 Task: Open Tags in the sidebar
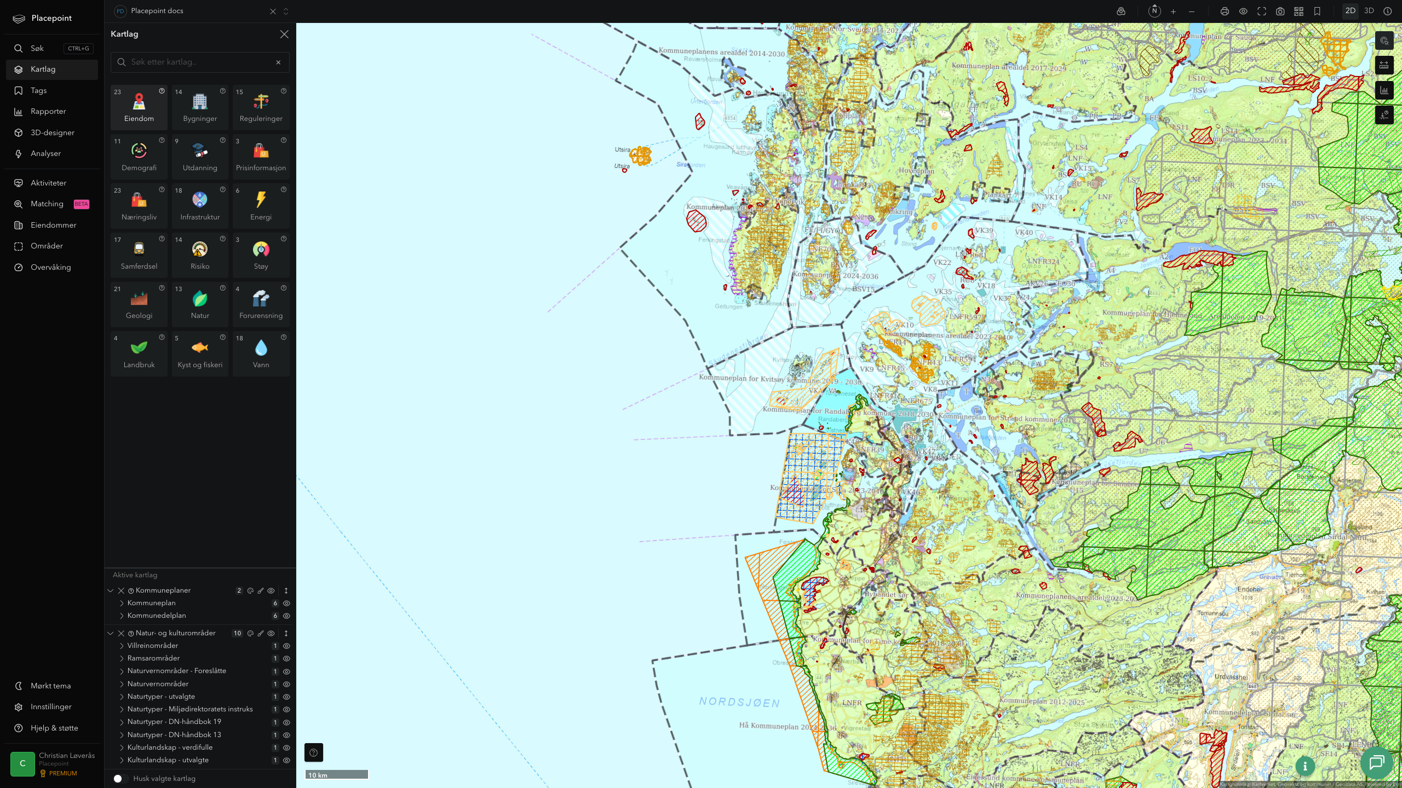coord(52,90)
